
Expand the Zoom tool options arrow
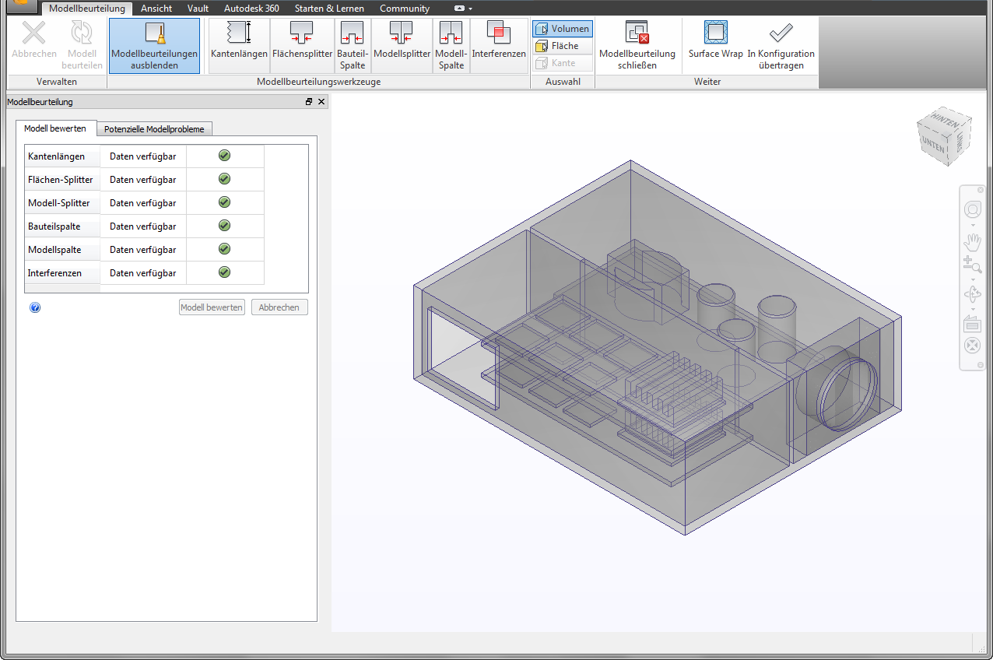click(973, 279)
